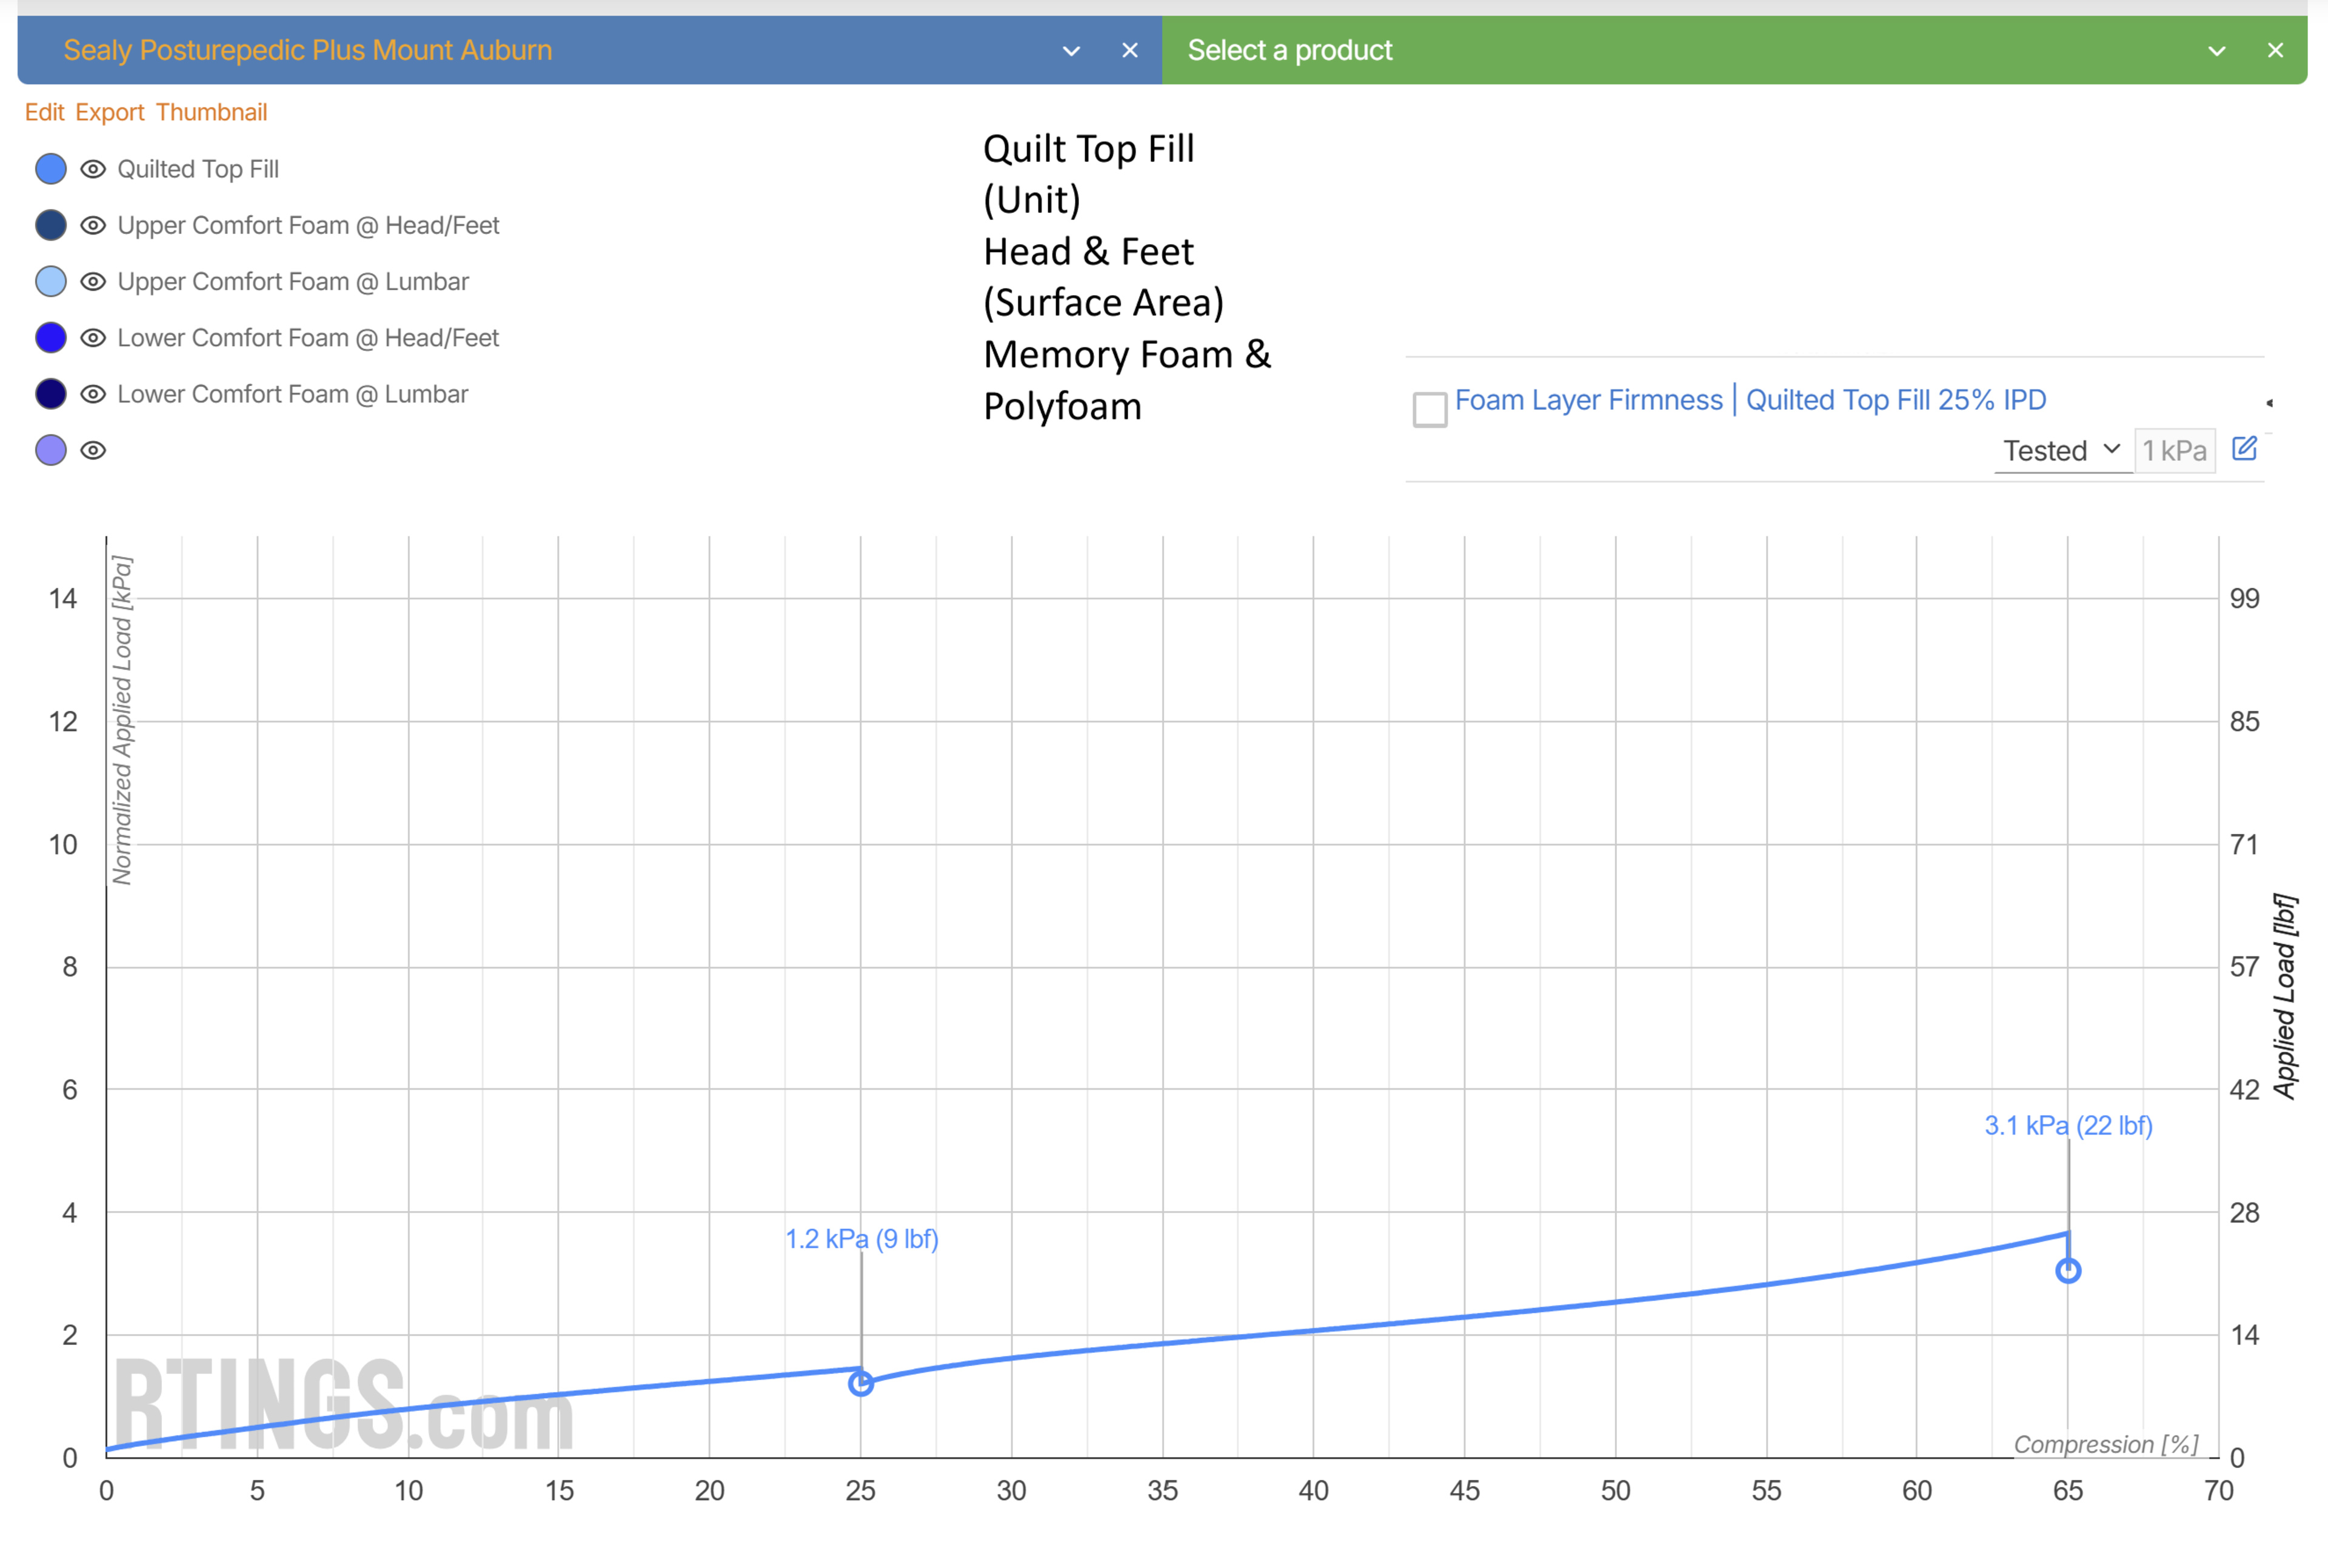Click the eye icon of the unnamed series

click(93, 450)
